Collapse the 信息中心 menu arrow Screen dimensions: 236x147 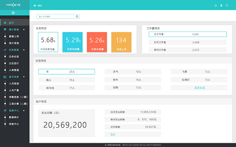tap(24, 111)
